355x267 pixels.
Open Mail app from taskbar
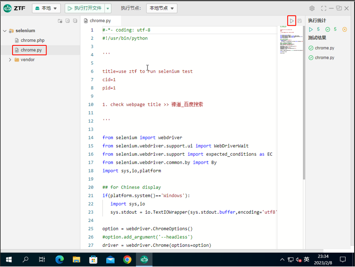click(x=110, y=260)
